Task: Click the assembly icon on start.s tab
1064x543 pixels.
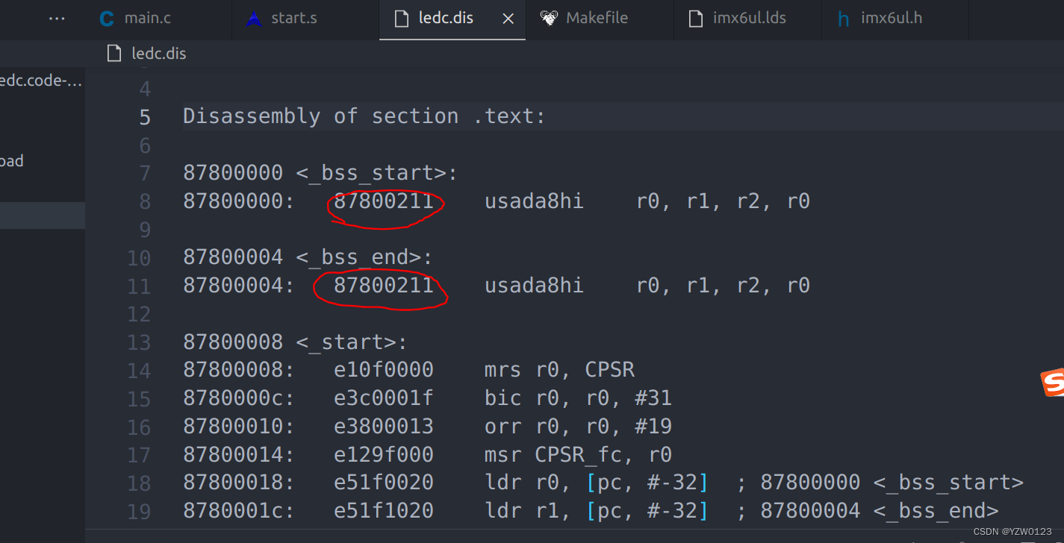Action: click(x=255, y=19)
